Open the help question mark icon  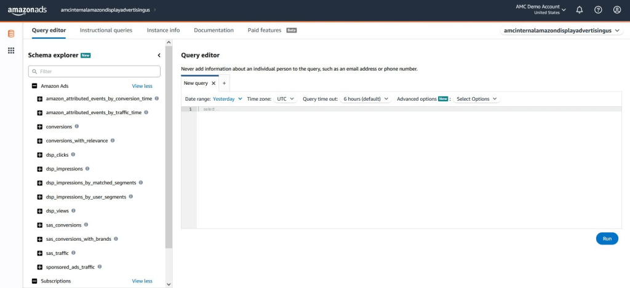(598, 10)
